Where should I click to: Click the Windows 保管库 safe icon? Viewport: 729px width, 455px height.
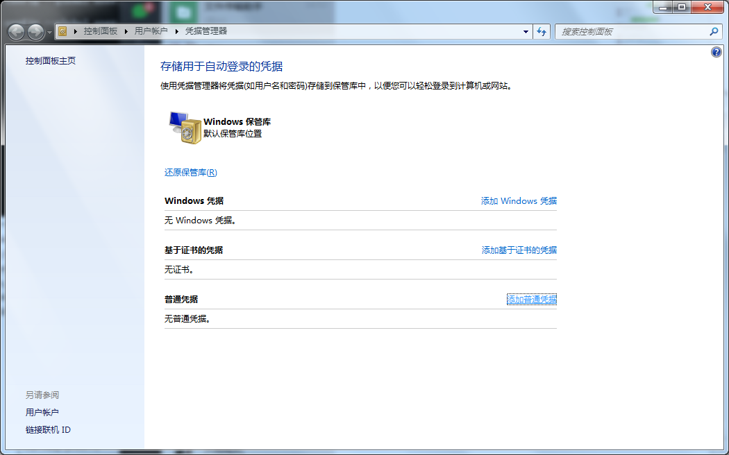click(x=185, y=128)
